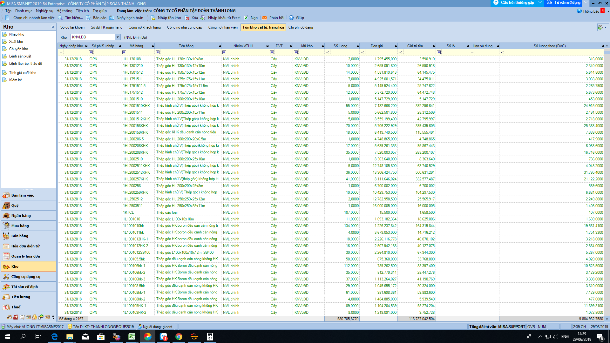Click the Nhập tồn kho toolbar icon

[153, 18]
